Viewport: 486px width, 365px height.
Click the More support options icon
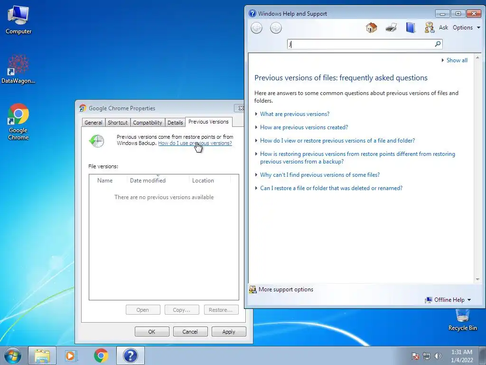(x=253, y=289)
